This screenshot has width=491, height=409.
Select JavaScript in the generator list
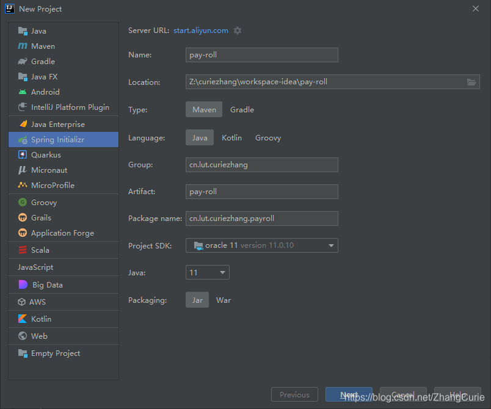[x=35, y=267]
